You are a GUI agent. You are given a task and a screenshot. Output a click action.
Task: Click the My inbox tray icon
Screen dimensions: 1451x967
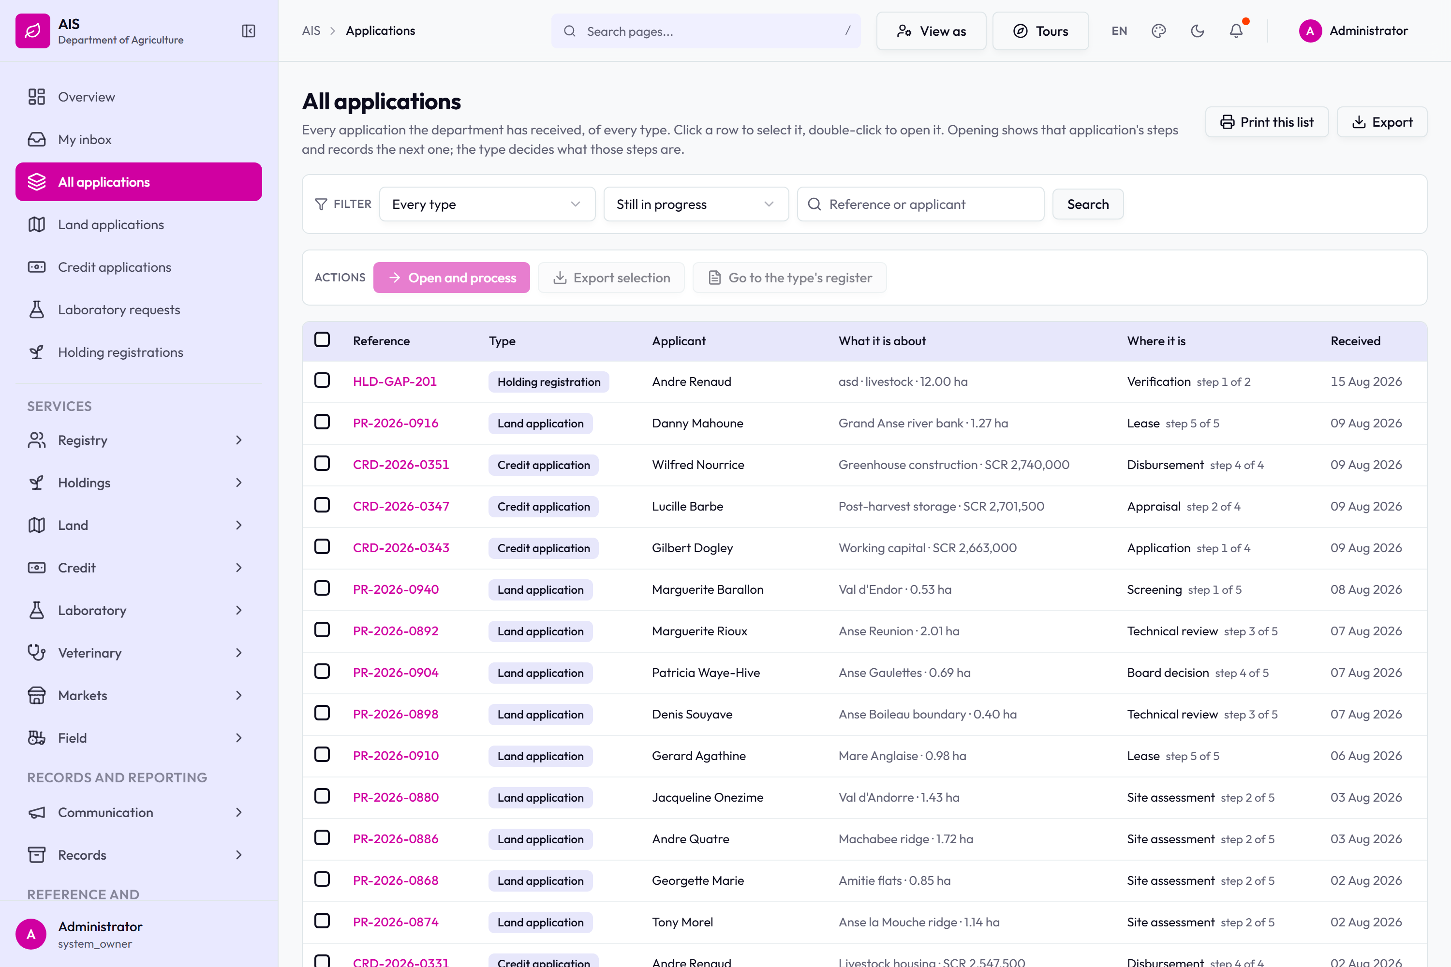pos(36,139)
